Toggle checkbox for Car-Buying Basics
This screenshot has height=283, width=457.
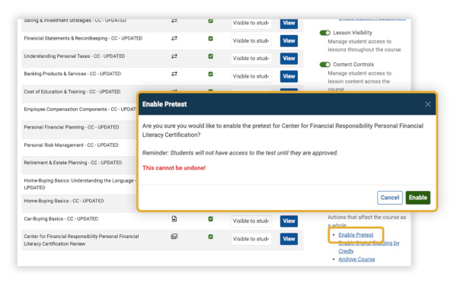pyautogui.click(x=210, y=219)
